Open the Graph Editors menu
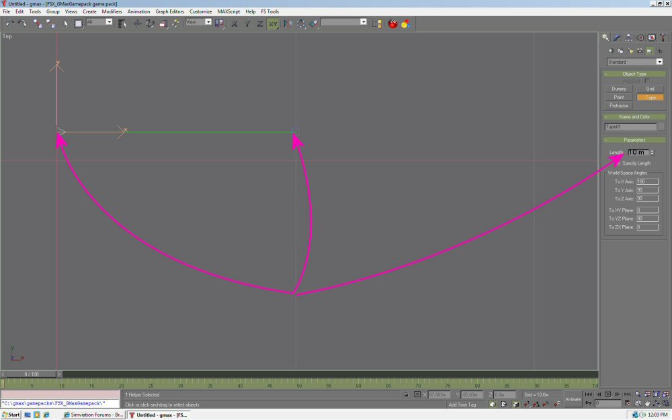Image resolution: width=672 pixels, height=420 pixels. pyautogui.click(x=169, y=11)
